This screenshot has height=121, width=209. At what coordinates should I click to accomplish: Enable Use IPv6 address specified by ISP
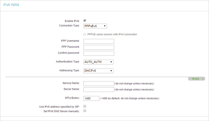point(85,106)
